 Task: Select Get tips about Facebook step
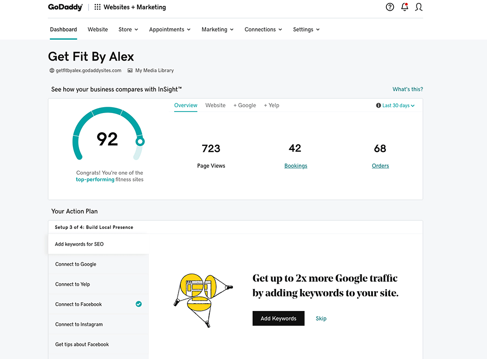click(99, 344)
